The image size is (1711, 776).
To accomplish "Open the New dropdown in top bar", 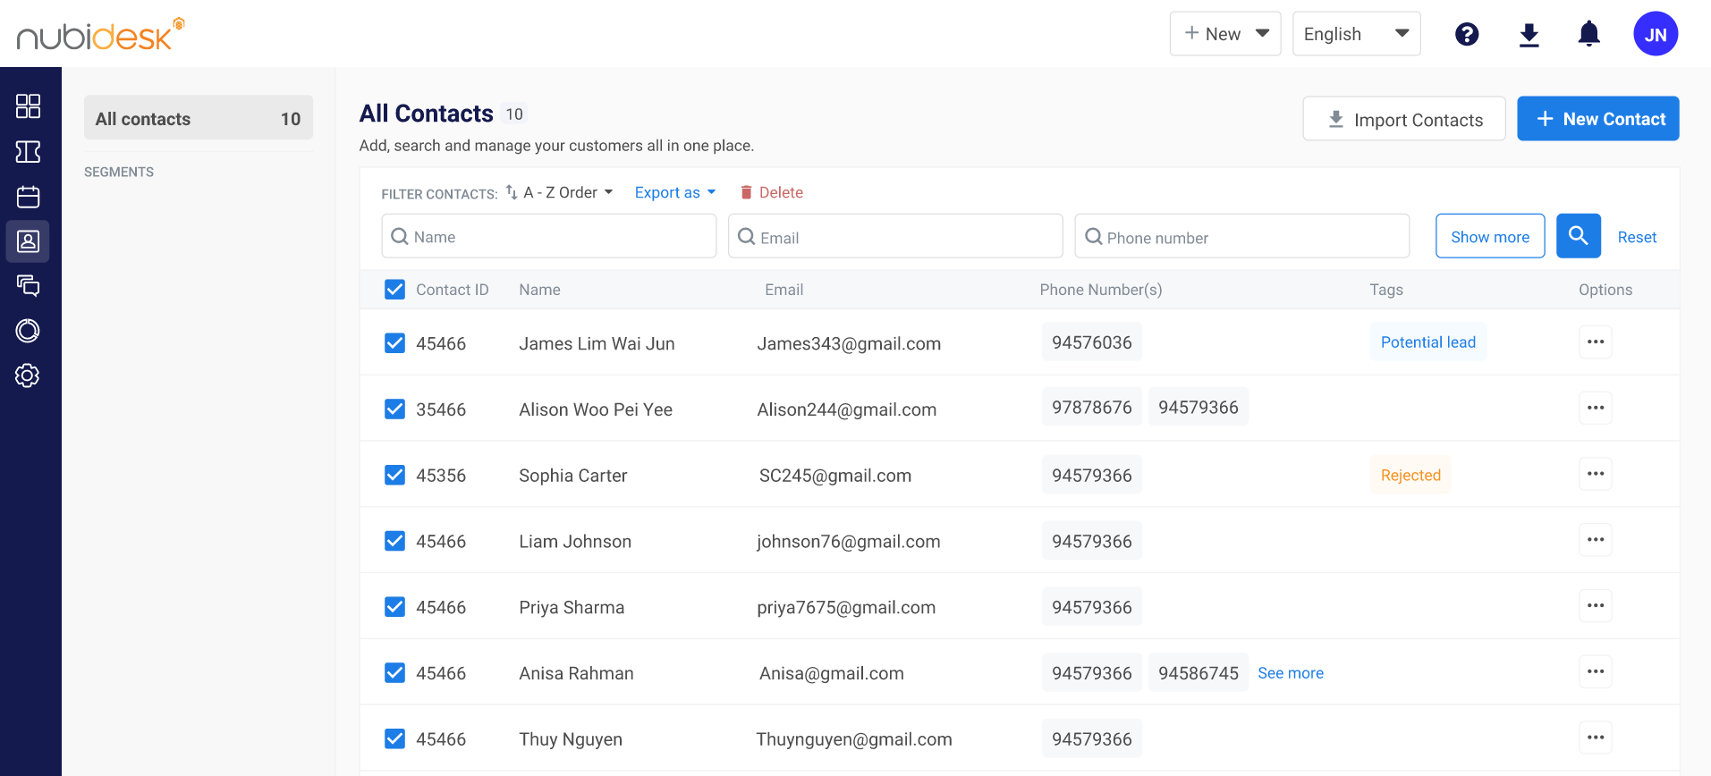I will (x=1225, y=34).
